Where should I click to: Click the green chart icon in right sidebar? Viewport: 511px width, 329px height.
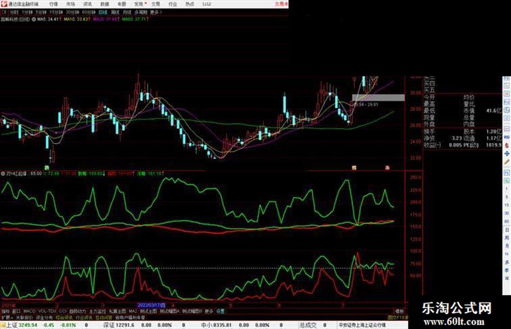507,180
